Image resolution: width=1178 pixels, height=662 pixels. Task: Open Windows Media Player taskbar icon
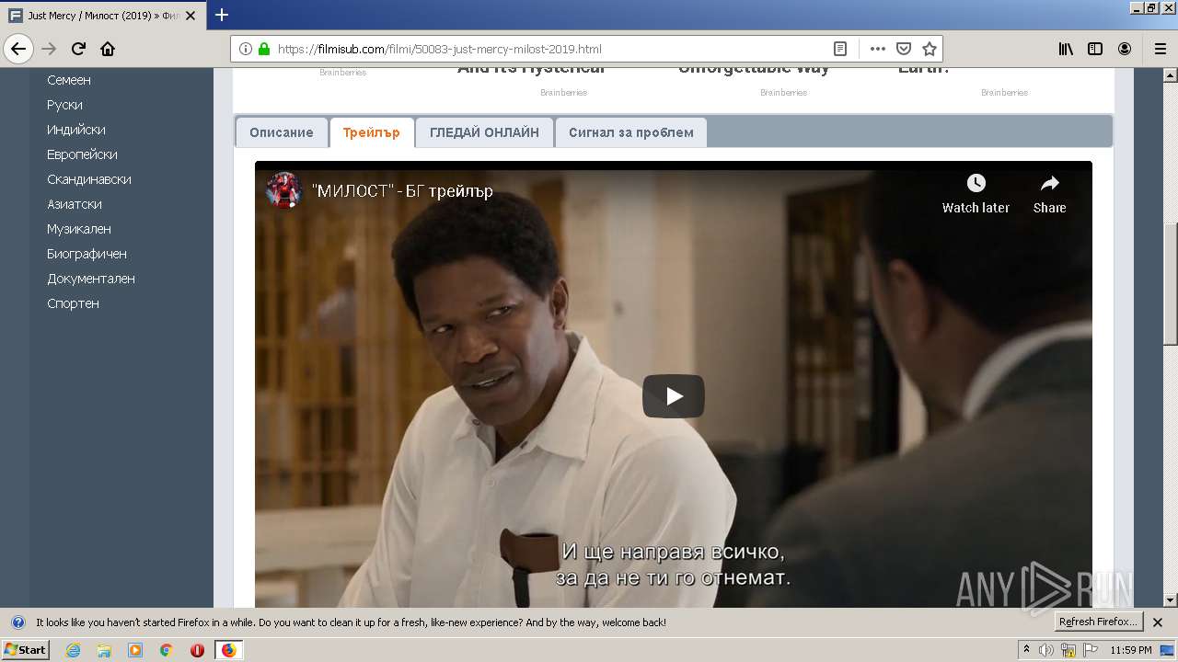click(135, 650)
